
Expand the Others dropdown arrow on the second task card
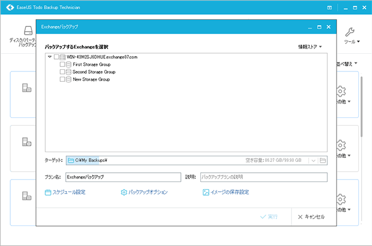tap(349, 156)
